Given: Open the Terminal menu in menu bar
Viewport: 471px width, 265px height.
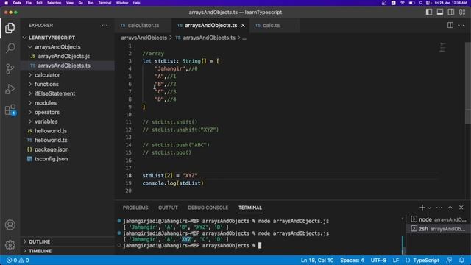Looking at the screenshot, I should [105, 3].
